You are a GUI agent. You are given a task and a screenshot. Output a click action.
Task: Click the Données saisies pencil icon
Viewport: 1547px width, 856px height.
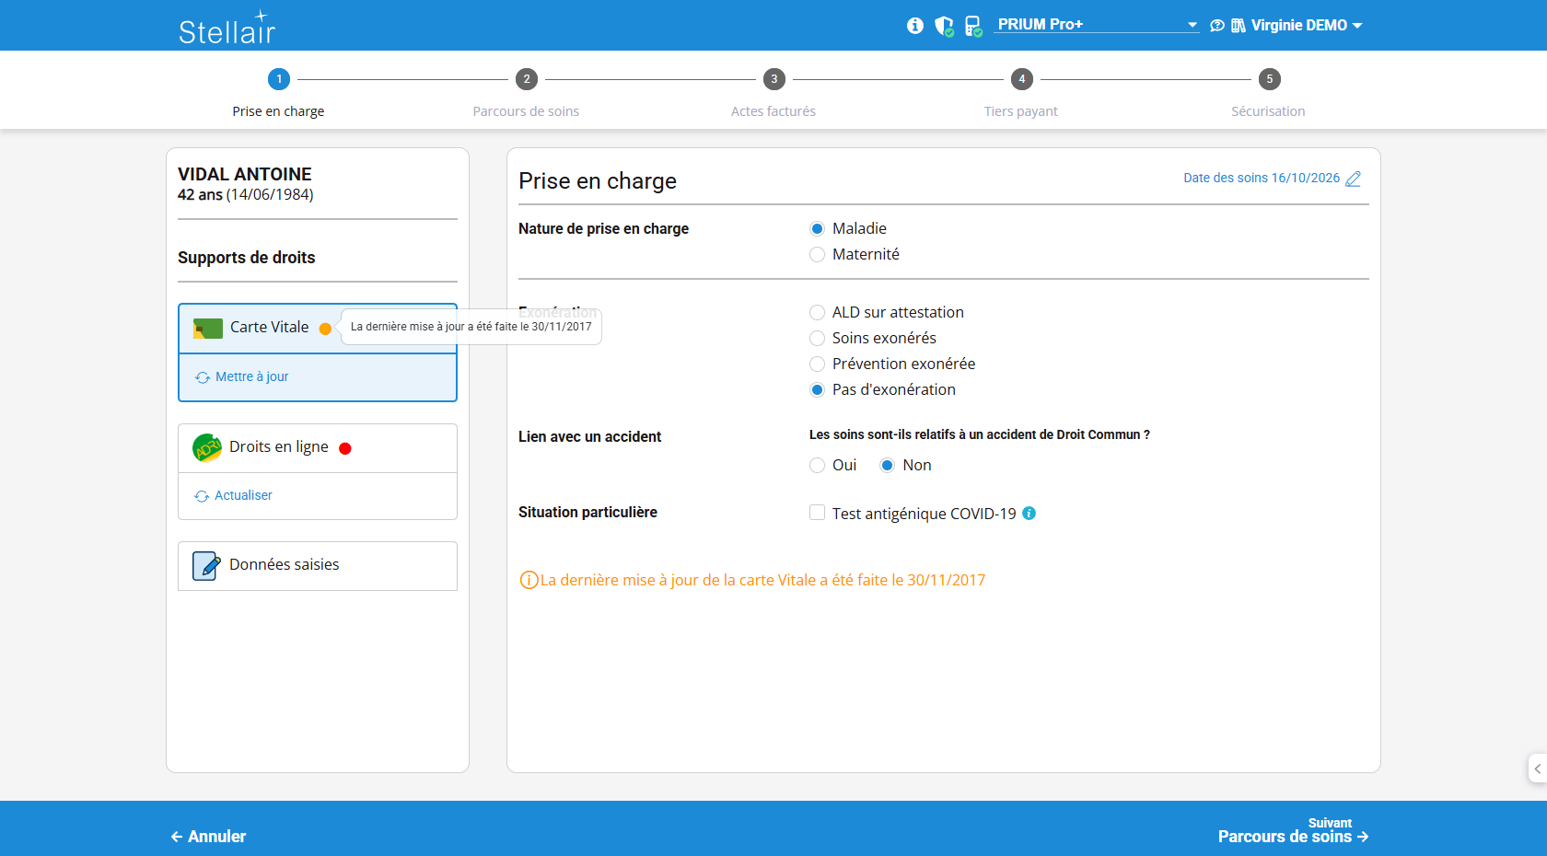click(206, 565)
